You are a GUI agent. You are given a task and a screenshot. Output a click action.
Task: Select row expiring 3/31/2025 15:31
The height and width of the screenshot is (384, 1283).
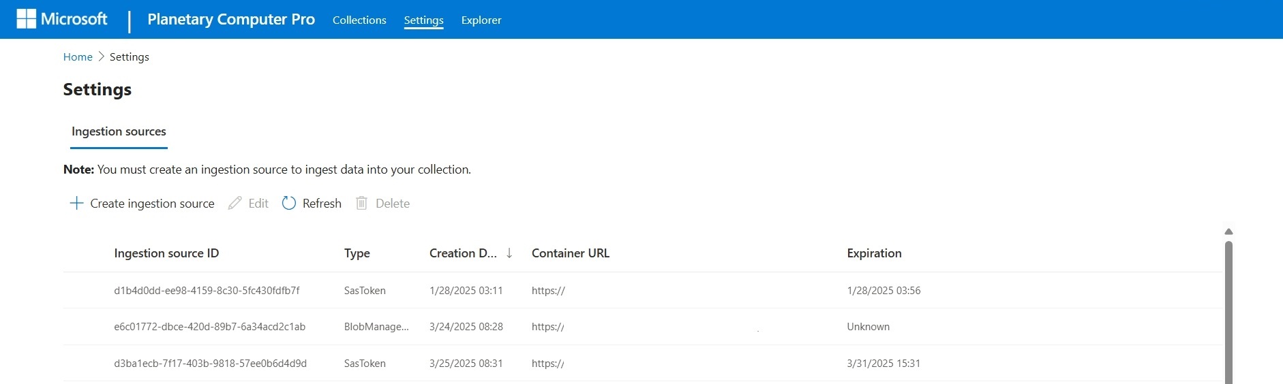point(884,364)
